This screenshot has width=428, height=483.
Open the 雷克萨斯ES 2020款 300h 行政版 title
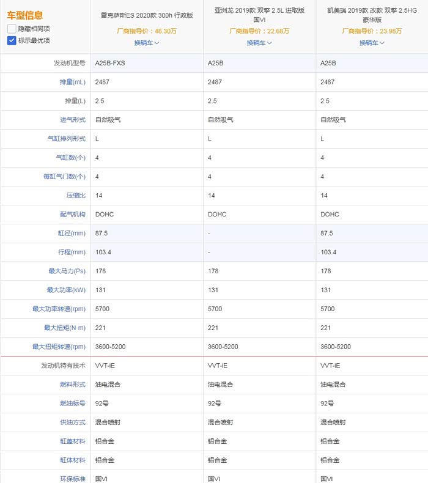(x=147, y=15)
